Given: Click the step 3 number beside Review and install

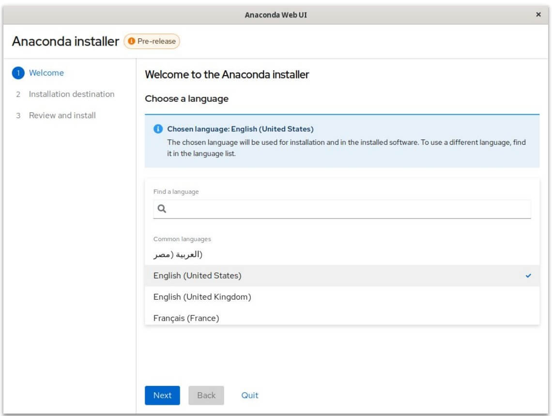Looking at the screenshot, I should point(18,115).
